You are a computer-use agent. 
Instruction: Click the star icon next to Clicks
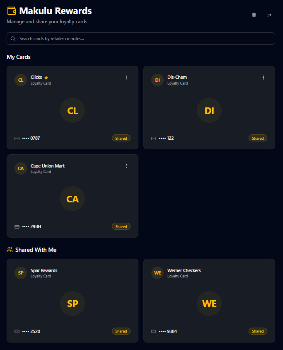46,77
